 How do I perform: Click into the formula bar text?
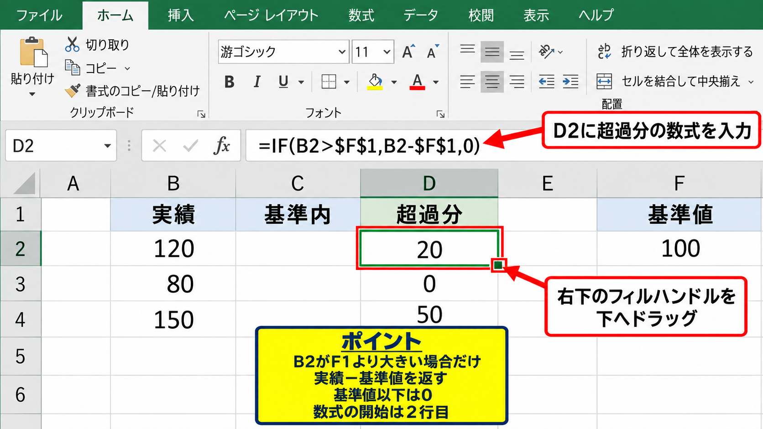[369, 146]
